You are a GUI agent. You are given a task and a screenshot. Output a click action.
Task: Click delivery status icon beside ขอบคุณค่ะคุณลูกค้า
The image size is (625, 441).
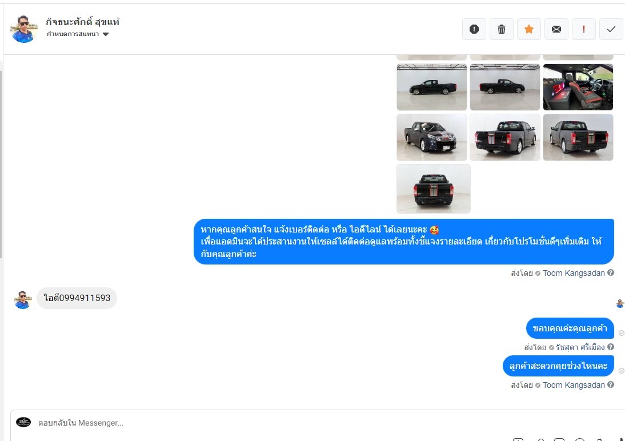pos(621,333)
